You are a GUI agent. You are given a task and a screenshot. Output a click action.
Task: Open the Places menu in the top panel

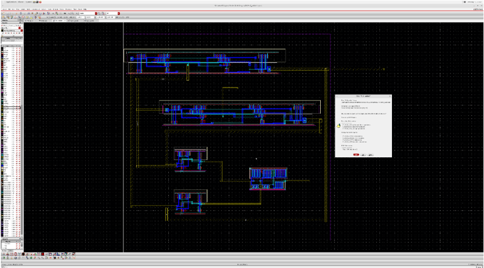tap(21, 2)
